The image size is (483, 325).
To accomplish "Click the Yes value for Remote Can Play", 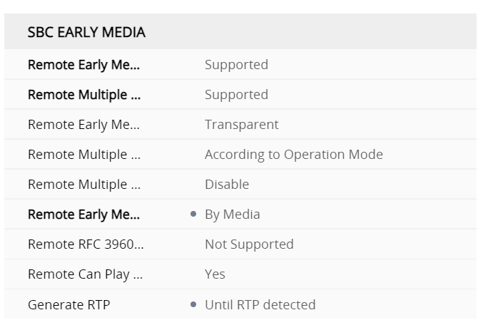I will [215, 274].
